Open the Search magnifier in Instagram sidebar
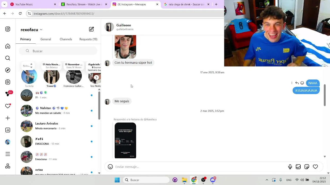 point(8,58)
